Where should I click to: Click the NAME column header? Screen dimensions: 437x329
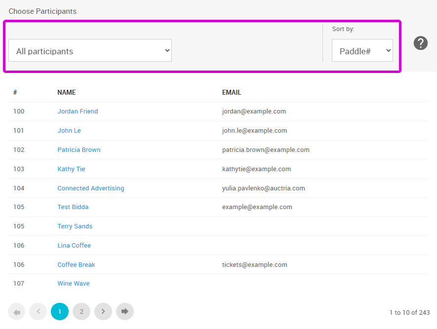tap(67, 93)
